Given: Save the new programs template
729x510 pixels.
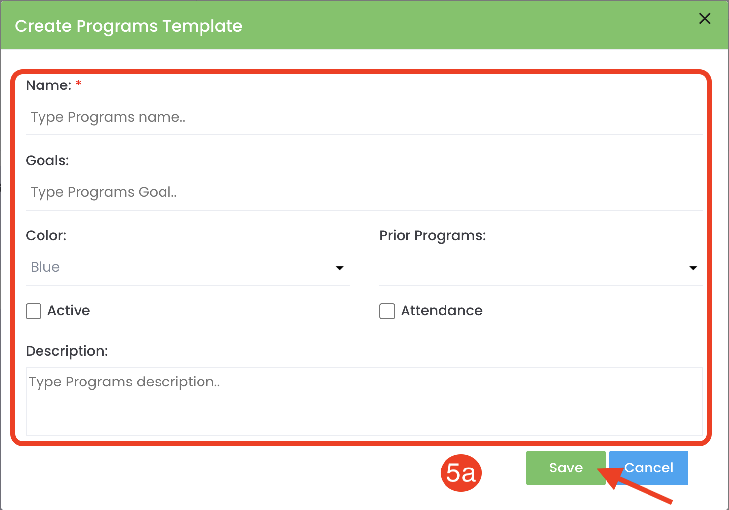Looking at the screenshot, I should coord(566,468).
